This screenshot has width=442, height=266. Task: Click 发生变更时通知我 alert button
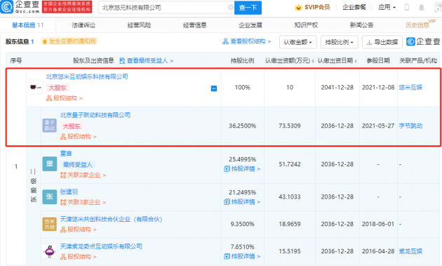pyautogui.click(x=69, y=41)
